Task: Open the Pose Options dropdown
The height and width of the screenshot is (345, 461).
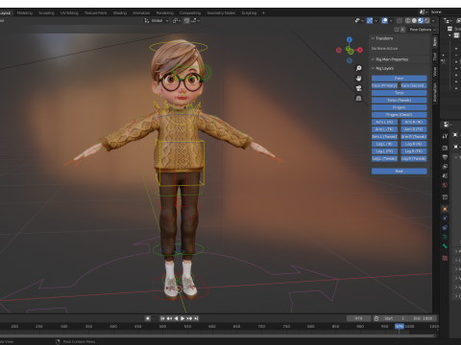Action: 423,30
